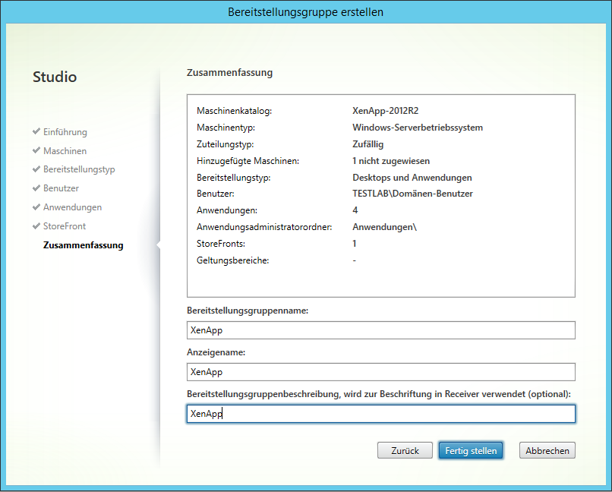612x492 pixels.
Task: Click the Zuteilungstyp label
Action: click(x=226, y=144)
